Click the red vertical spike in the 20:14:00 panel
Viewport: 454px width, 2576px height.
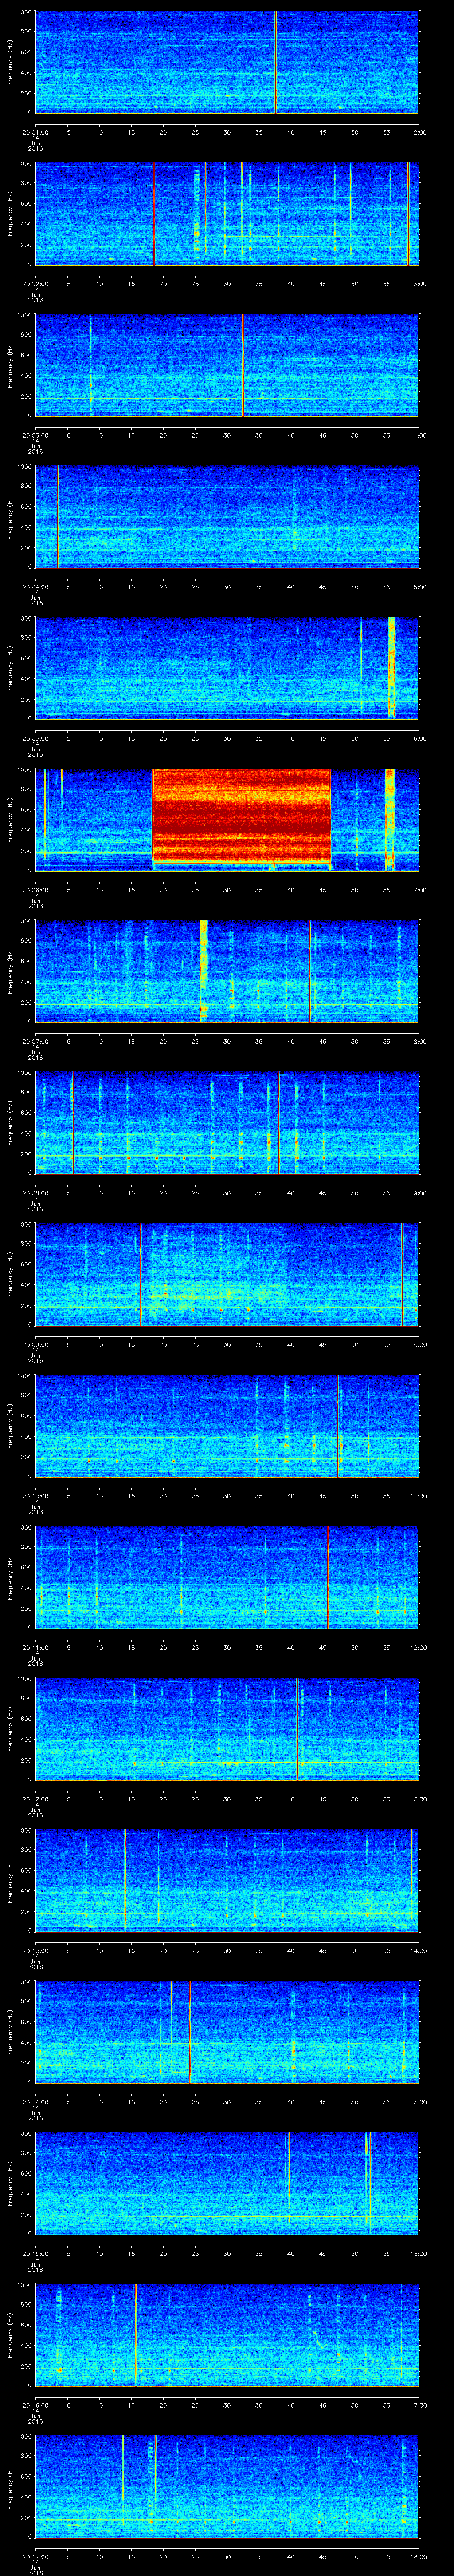click(190, 2032)
